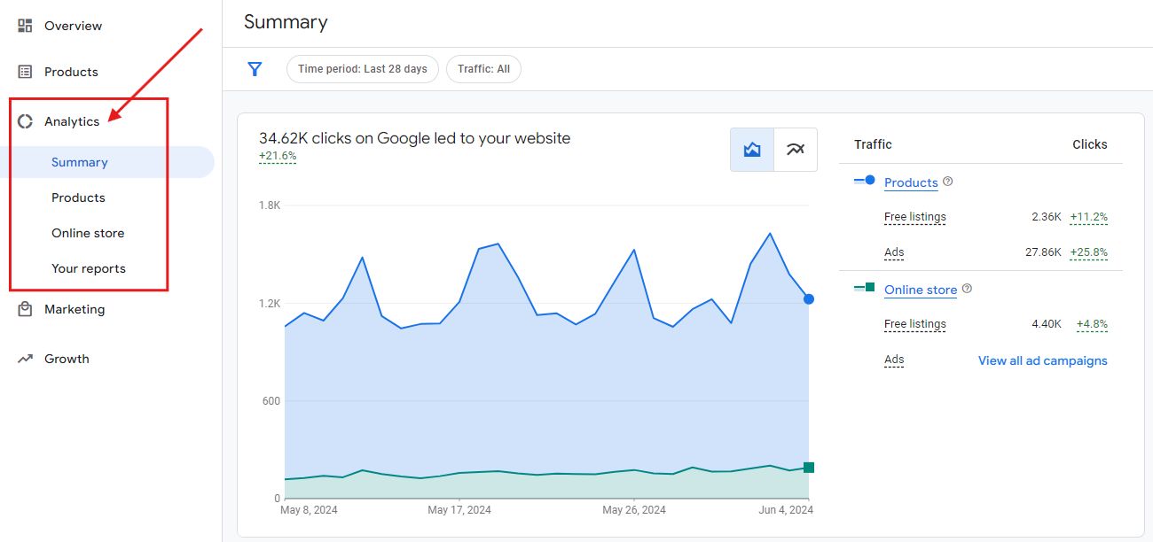Switch to the line chart view
The height and width of the screenshot is (542, 1153).
tap(795, 149)
